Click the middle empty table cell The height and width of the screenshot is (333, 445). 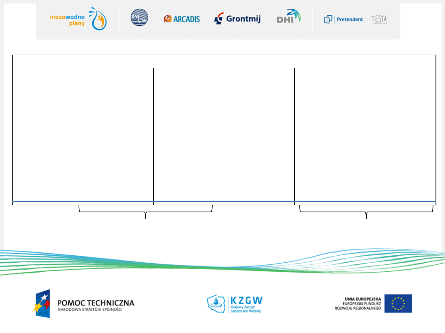pos(224,134)
